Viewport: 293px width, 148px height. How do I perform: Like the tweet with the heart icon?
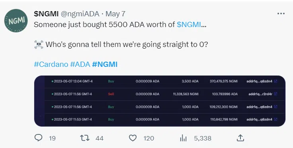133,138
